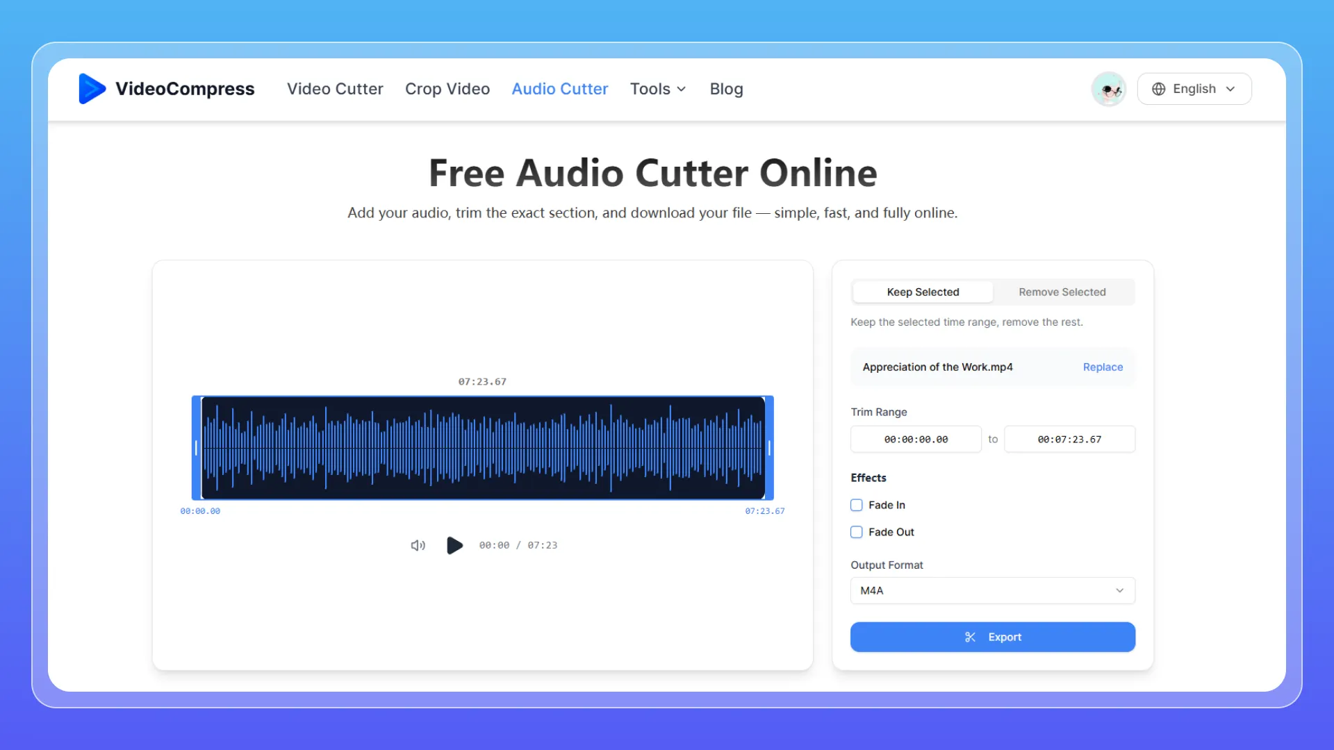The image size is (1334, 750).
Task: Open the English language selector
Action: (1194, 89)
